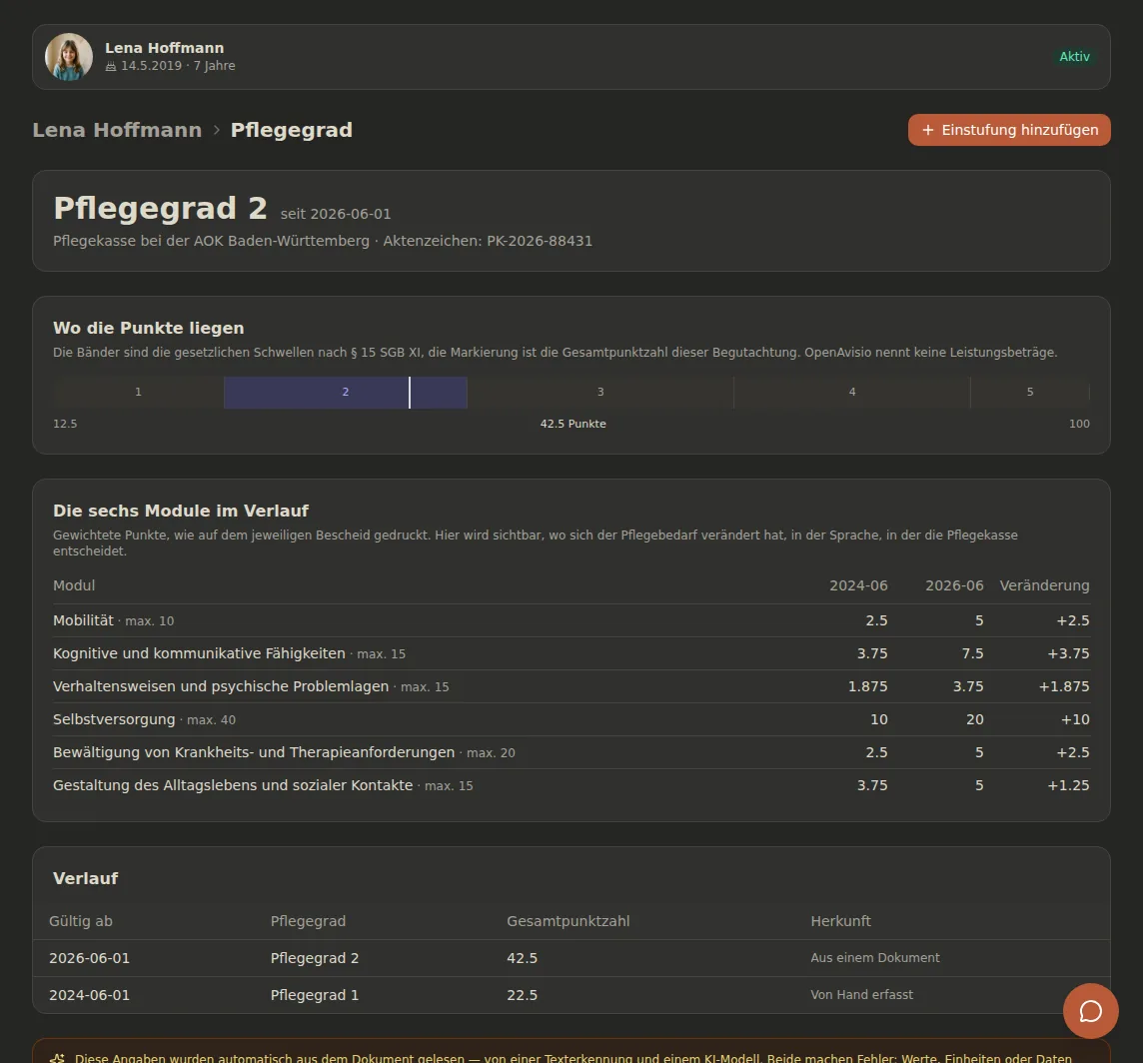Select band 2 on the Pflegegrad scale
The width and height of the screenshot is (1143, 1063).
point(346,393)
